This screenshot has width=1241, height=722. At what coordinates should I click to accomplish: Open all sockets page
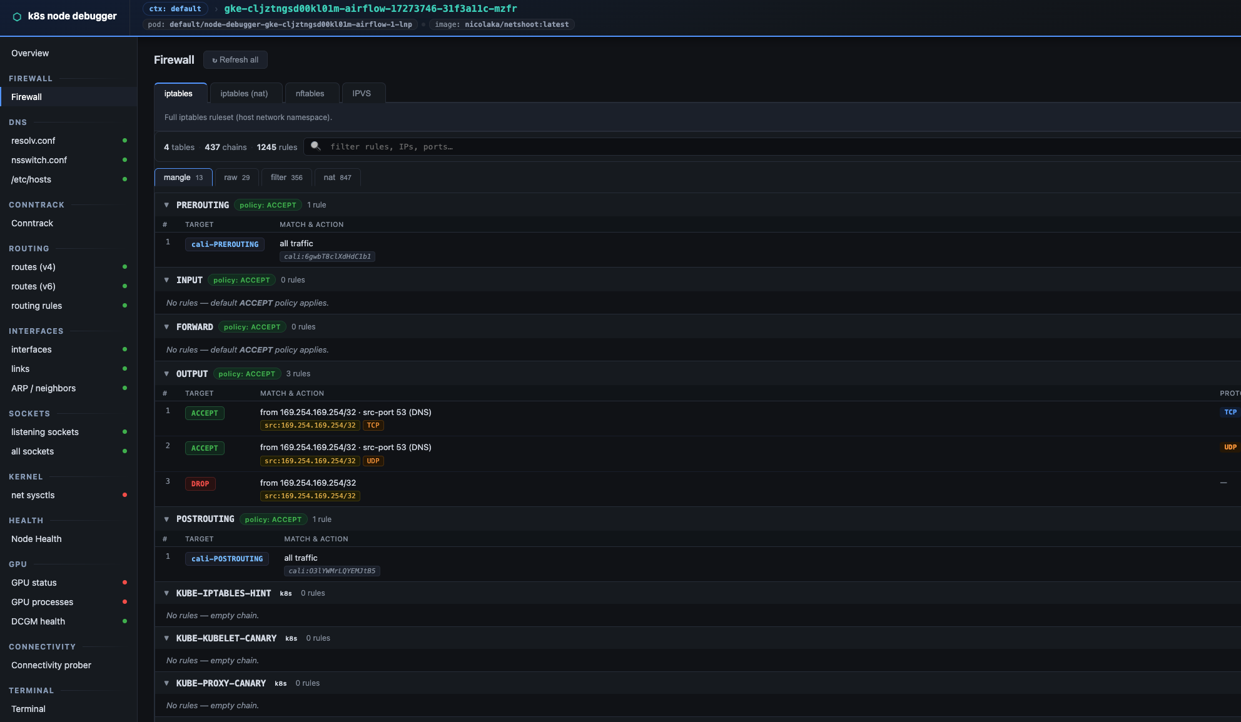pyautogui.click(x=69, y=451)
